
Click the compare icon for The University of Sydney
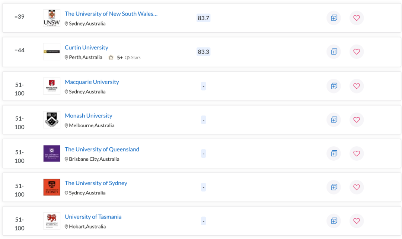(x=334, y=187)
